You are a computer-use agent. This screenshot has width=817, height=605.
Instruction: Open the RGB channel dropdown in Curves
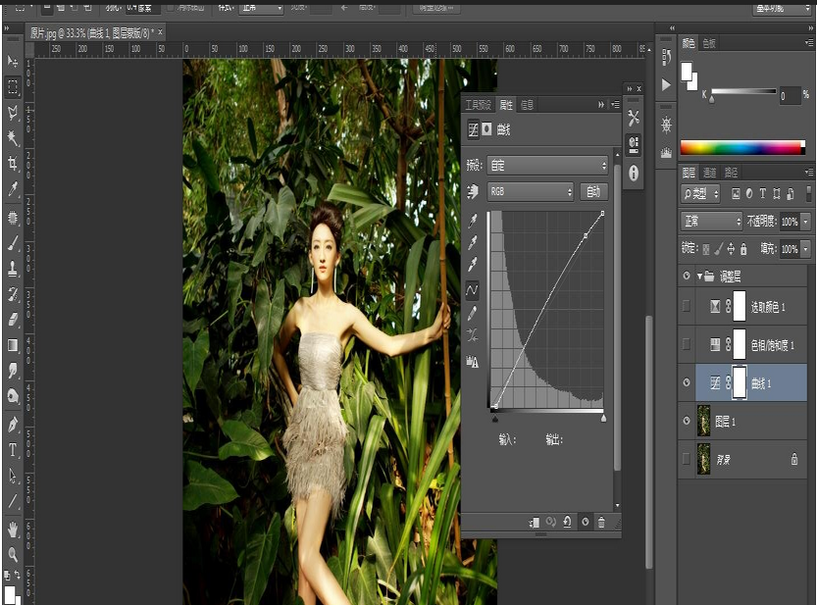(530, 190)
